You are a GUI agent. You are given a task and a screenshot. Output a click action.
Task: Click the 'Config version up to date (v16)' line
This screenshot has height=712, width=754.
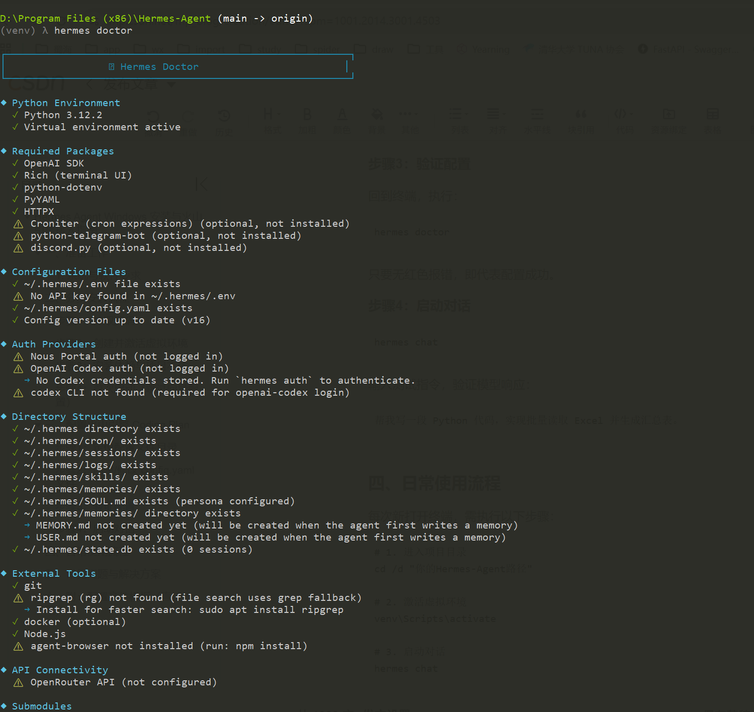pyautogui.click(x=117, y=320)
